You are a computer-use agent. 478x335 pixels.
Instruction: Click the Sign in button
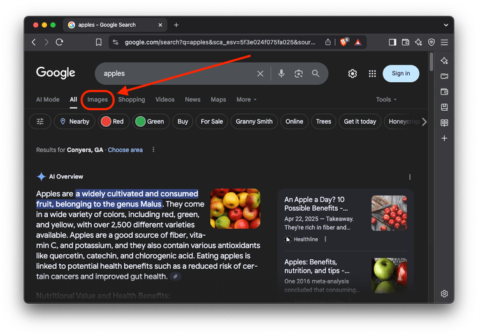coord(401,73)
